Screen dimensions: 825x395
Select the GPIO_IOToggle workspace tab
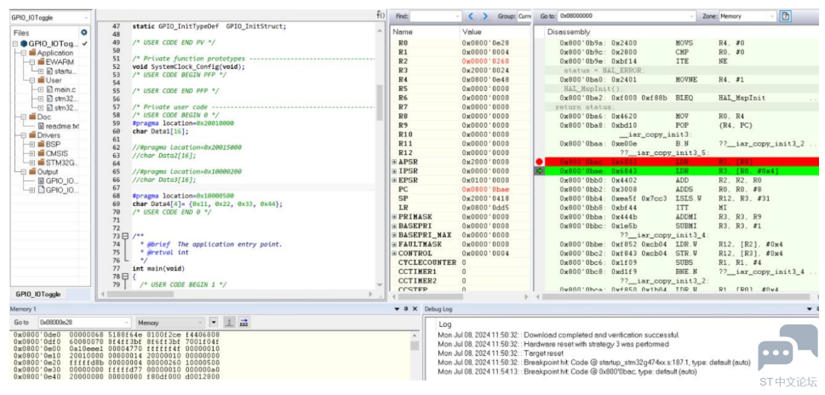[37, 294]
